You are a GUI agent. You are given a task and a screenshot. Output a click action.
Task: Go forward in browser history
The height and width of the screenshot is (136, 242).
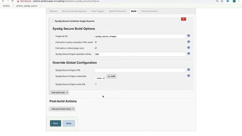[8, 1]
